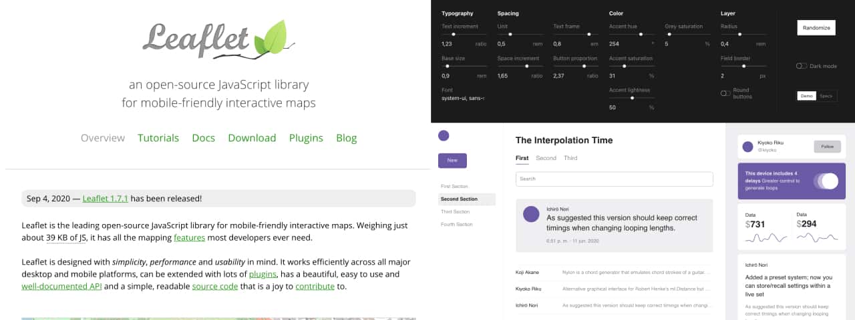
Task: Open the Plugins page in Leaflet nav
Action: point(306,138)
